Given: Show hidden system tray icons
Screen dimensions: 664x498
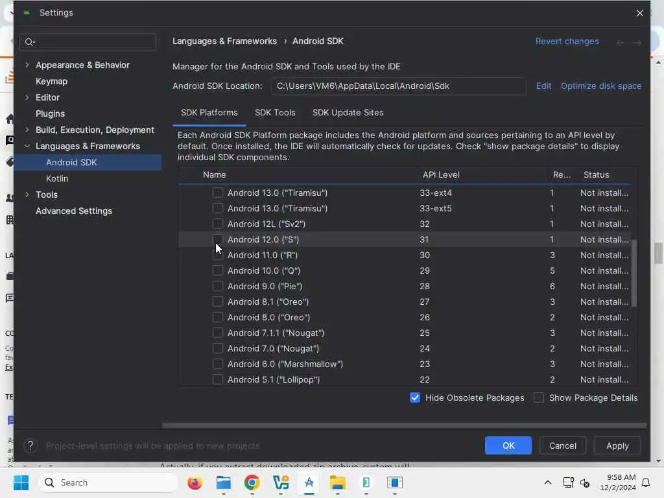Looking at the screenshot, I should click(x=547, y=482).
